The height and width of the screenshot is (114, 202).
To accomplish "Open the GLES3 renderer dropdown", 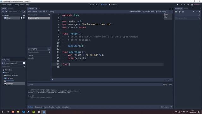I will click(x=197, y=5).
